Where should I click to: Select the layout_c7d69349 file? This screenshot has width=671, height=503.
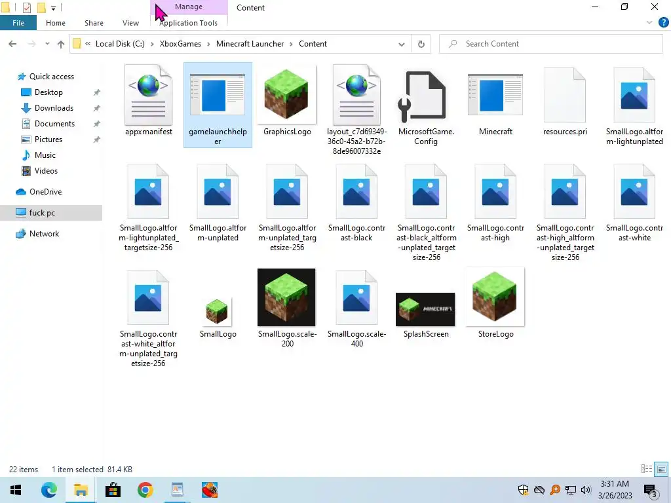356,110
